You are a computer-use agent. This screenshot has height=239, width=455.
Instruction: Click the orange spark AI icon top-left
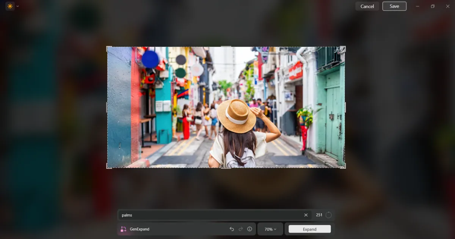click(9, 6)
